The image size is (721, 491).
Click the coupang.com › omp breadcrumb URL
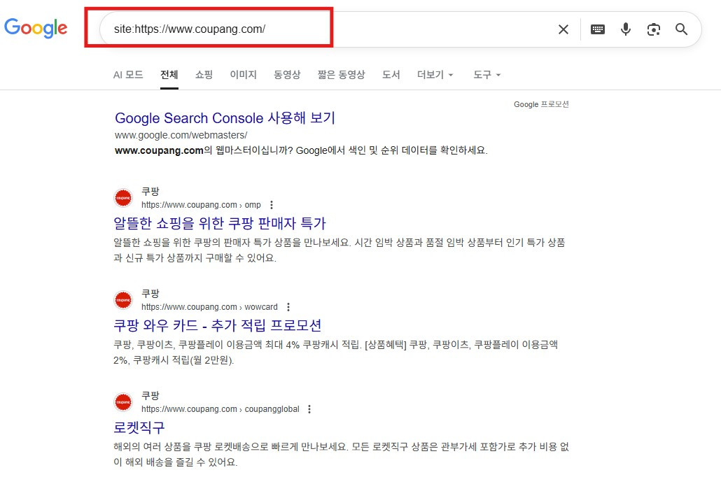click(201, 205)
